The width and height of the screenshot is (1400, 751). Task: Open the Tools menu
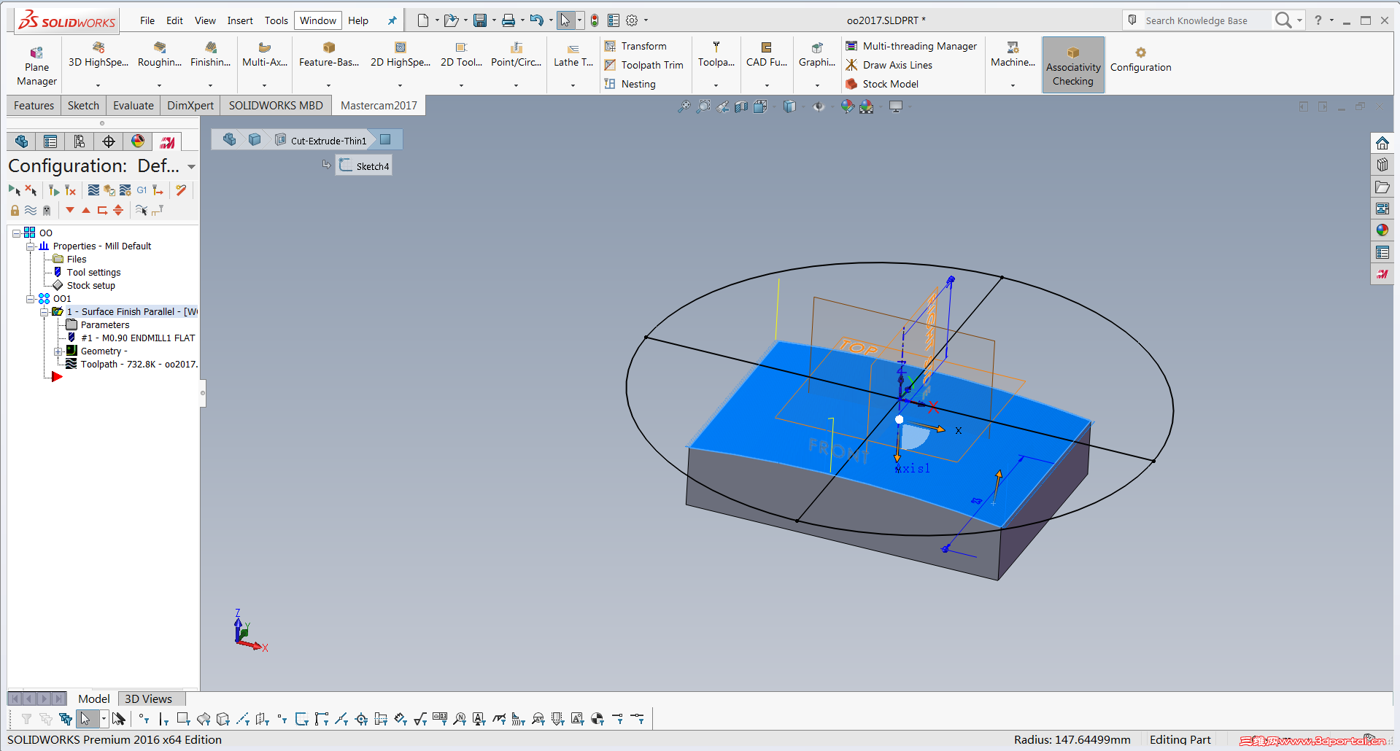(276, 20)
